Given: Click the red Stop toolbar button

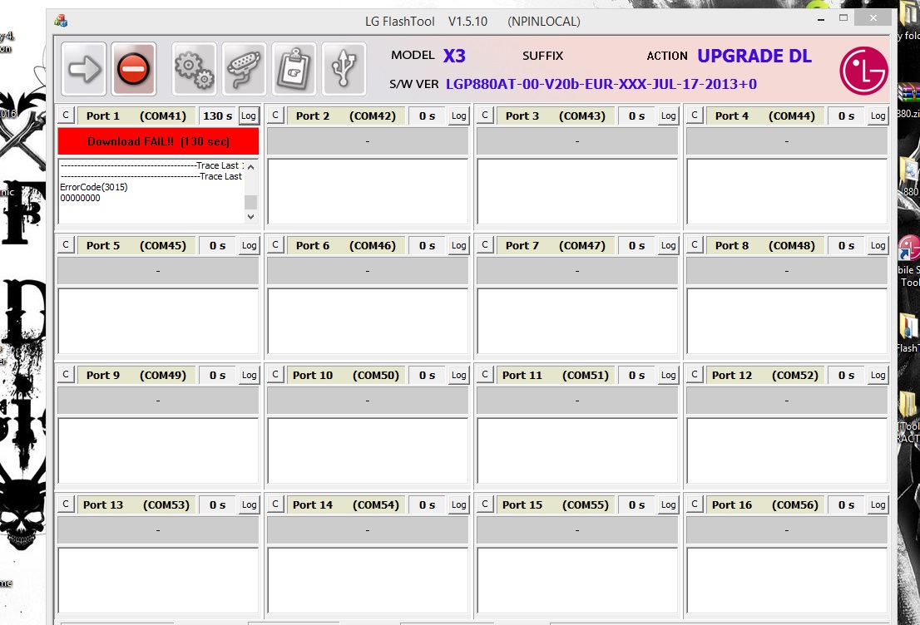Looking at the screenshot, I should (133, 69).
